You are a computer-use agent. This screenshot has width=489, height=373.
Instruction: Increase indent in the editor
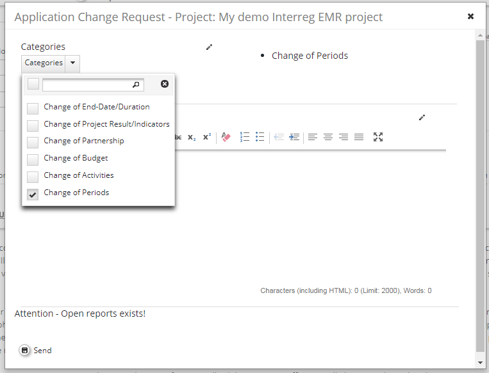[294, 137]
